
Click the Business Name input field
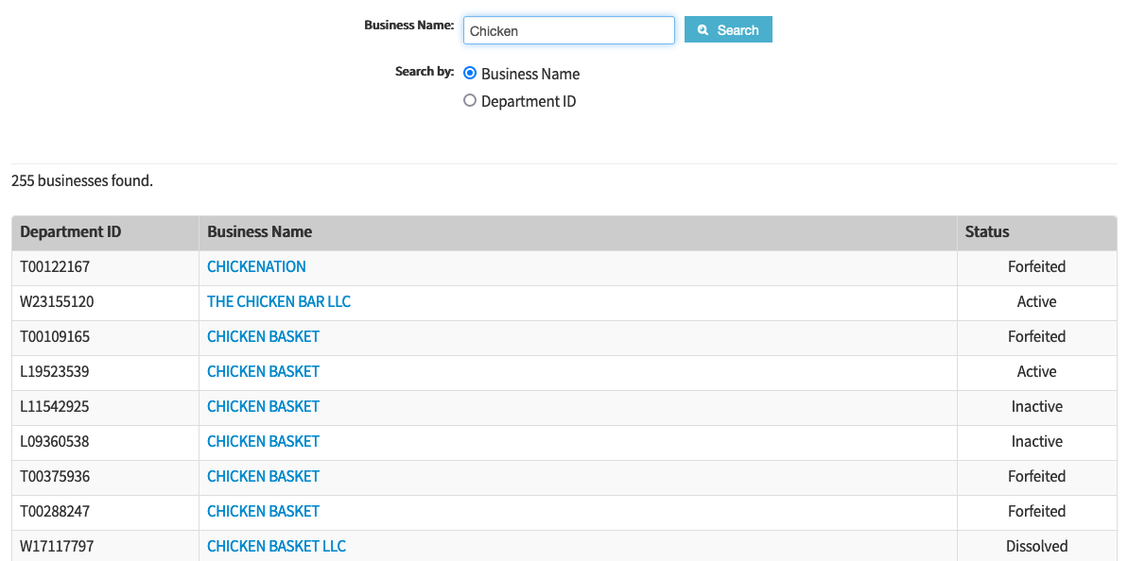pyautogui.click(x=569, y=30)
